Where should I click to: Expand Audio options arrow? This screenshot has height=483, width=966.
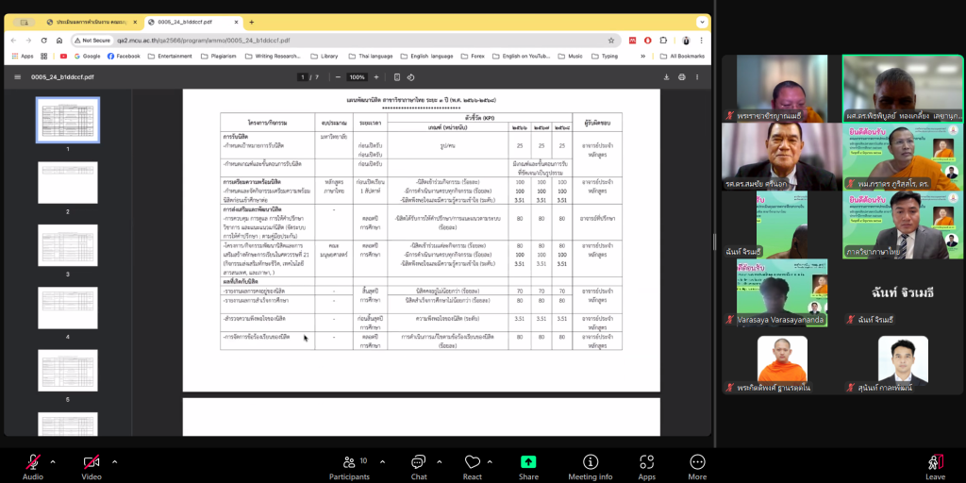[53, 461]
